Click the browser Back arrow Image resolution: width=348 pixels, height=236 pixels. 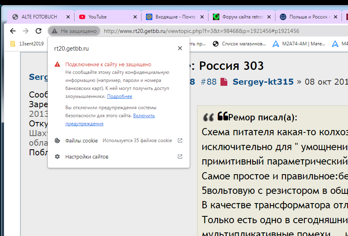(13, 31)
